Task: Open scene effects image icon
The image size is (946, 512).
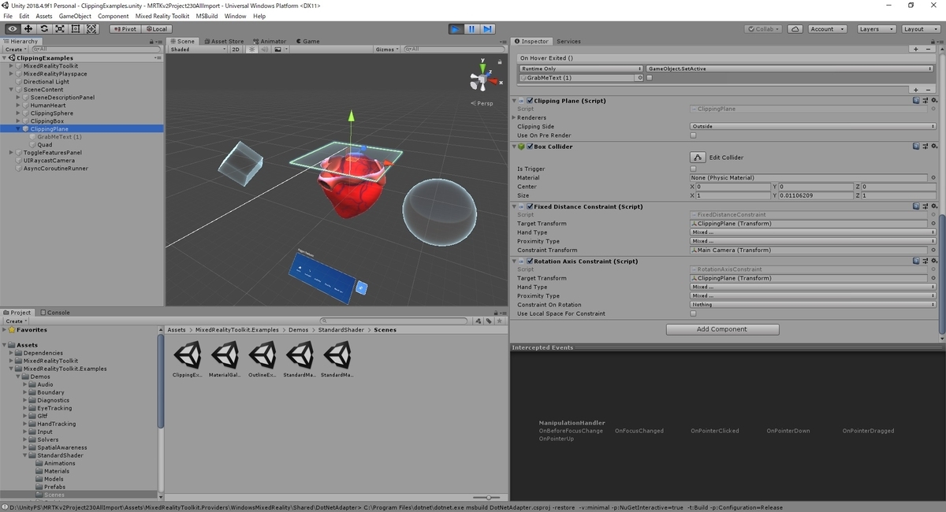Action: click(277, 50)
